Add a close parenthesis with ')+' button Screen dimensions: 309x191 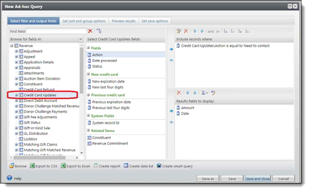click(x=240, y=31)
